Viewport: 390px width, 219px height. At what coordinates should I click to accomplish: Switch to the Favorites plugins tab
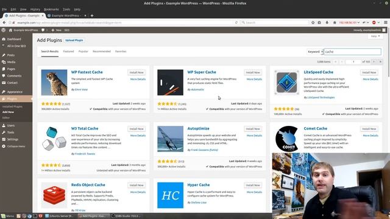[121, 51]
